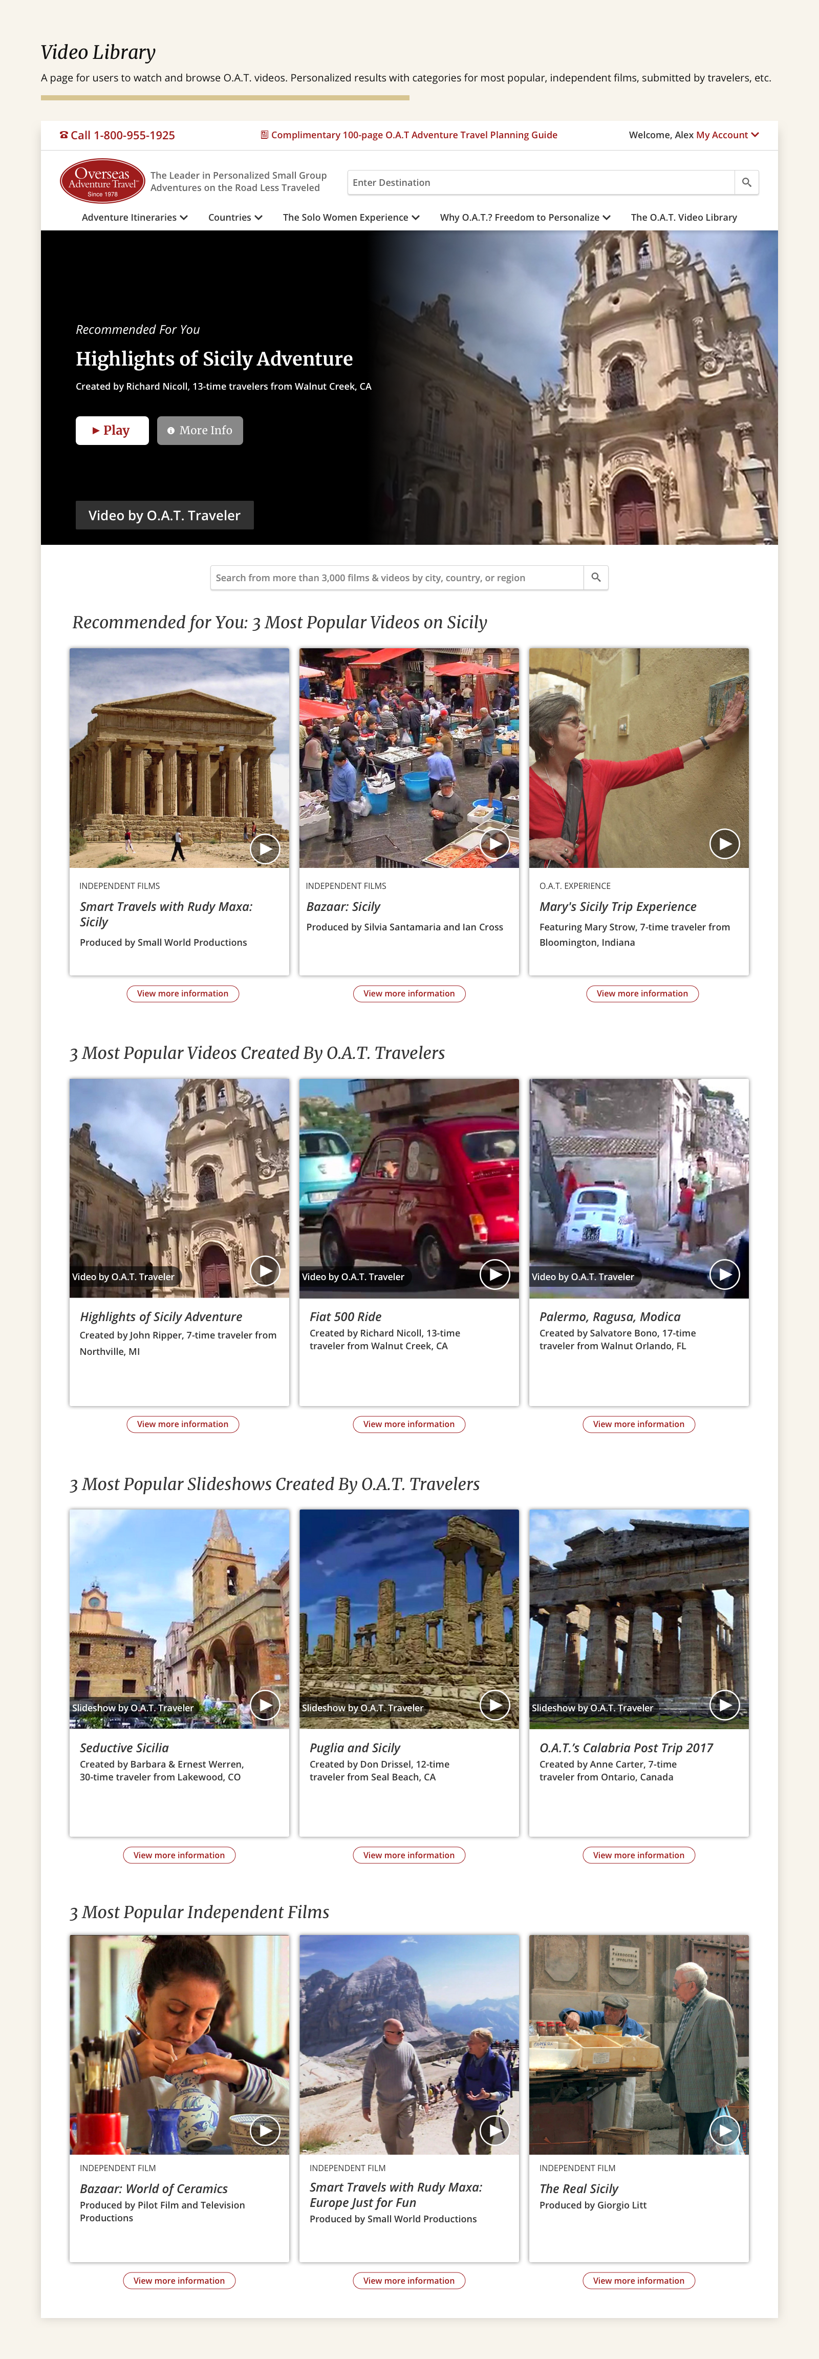
Task: Click the phone icon beside Call 1-800-955-1925
Action: (x=64, y=135)
